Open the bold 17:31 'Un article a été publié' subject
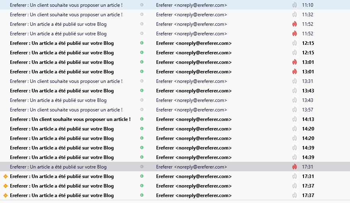 [62, 176]
